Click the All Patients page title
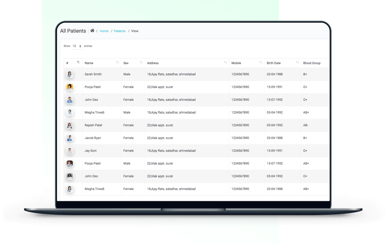 click(73, 31)
